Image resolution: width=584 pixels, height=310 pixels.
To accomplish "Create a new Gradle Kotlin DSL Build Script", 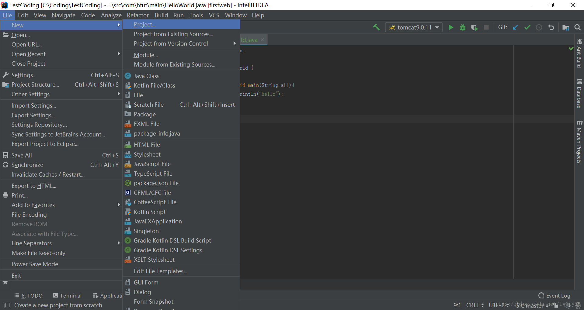I will [181, 240].
